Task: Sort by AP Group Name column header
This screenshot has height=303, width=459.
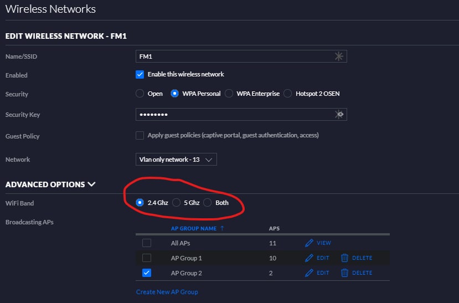Action: (193, 228)
